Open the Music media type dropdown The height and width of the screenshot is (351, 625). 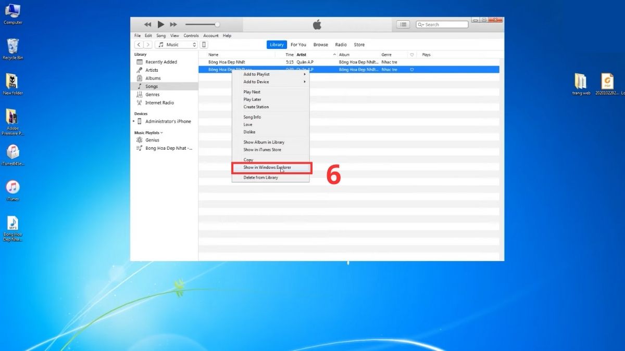click(x=177, y=45)
